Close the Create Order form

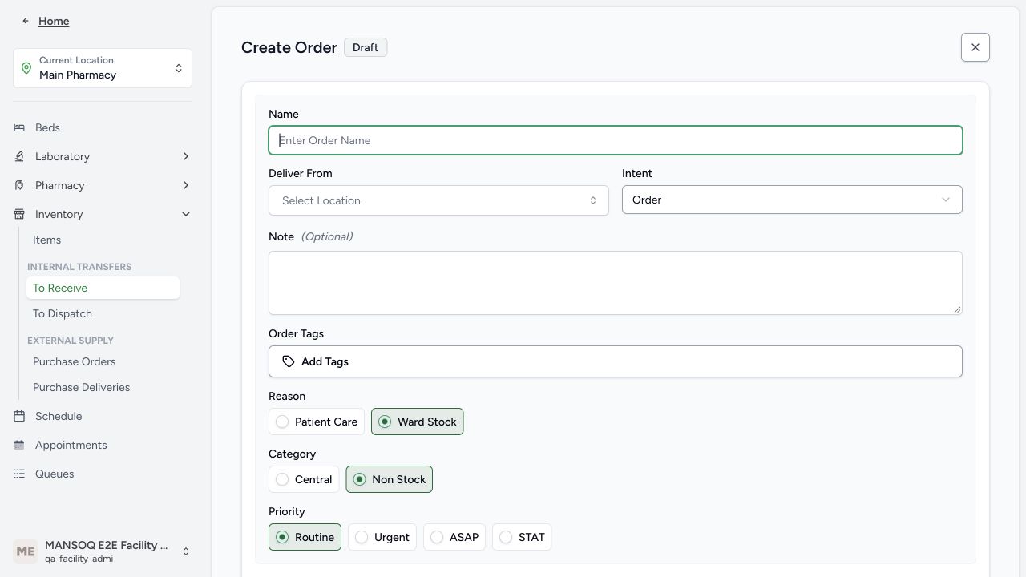(x=976, y=47)
